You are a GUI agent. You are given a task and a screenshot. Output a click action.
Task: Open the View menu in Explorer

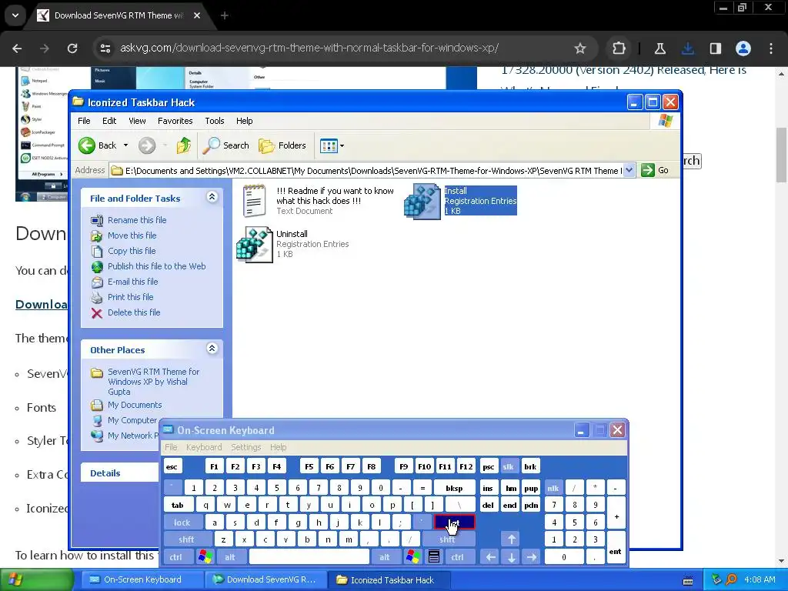(137, 121)
